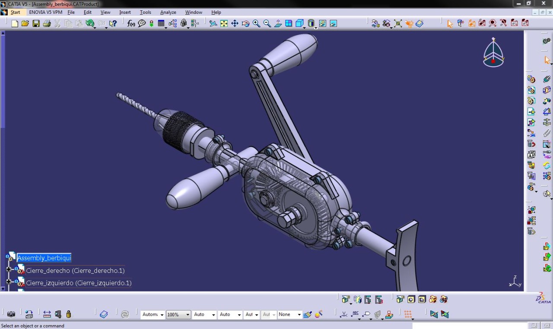This screenshot has height=329, width=553.
Task: Open the Formula f(x) tool
Action: click(131, 23)
